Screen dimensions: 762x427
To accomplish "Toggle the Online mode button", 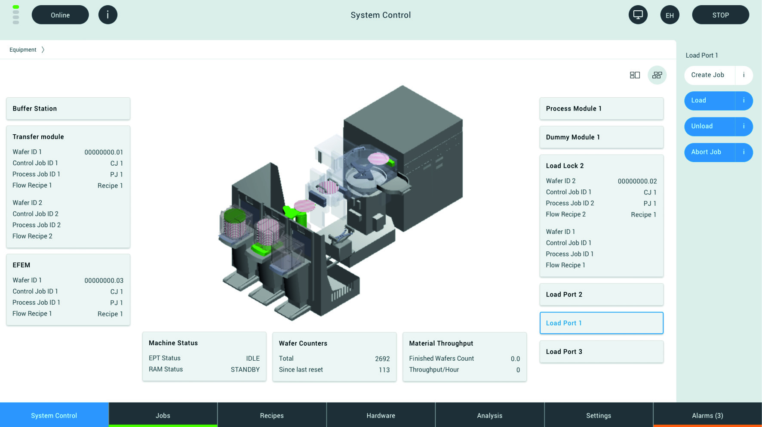I will pyautogui.click(x=60, y=15).
